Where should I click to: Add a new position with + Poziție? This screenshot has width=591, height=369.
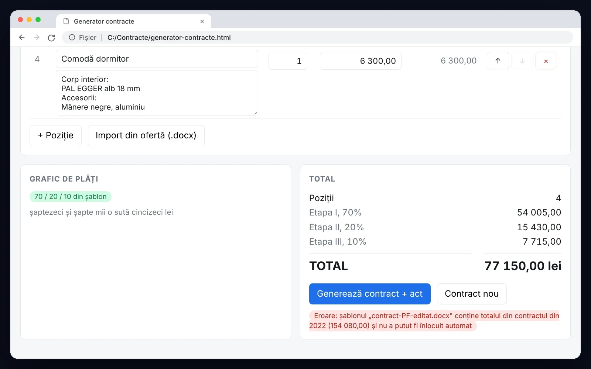55,135
